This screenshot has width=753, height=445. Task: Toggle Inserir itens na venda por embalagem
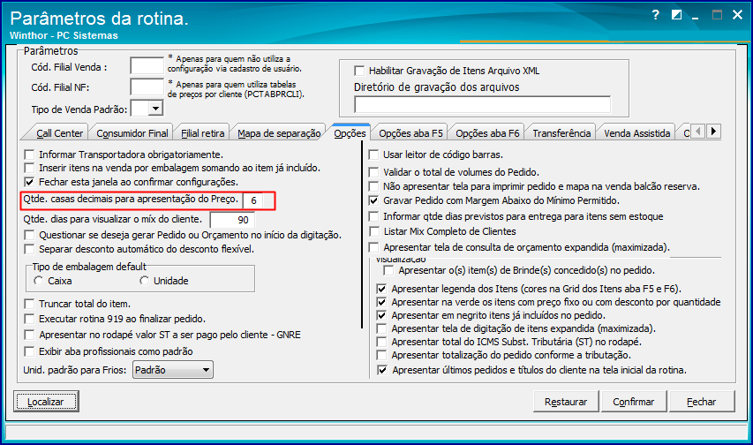click(30, 168)
